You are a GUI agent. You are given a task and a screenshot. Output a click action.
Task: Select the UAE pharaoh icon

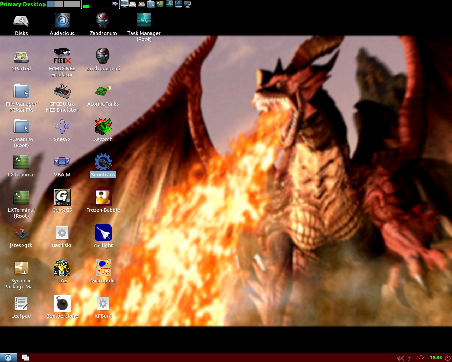(62, 268)
